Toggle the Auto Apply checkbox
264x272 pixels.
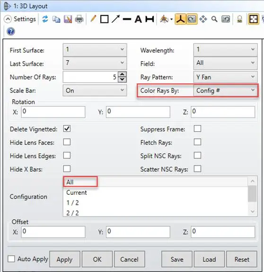click(11, 259)
